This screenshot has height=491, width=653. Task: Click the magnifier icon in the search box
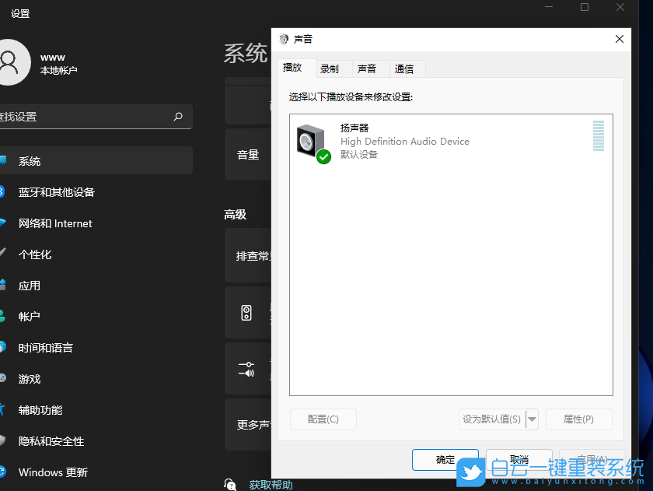(x=179, y=116)
